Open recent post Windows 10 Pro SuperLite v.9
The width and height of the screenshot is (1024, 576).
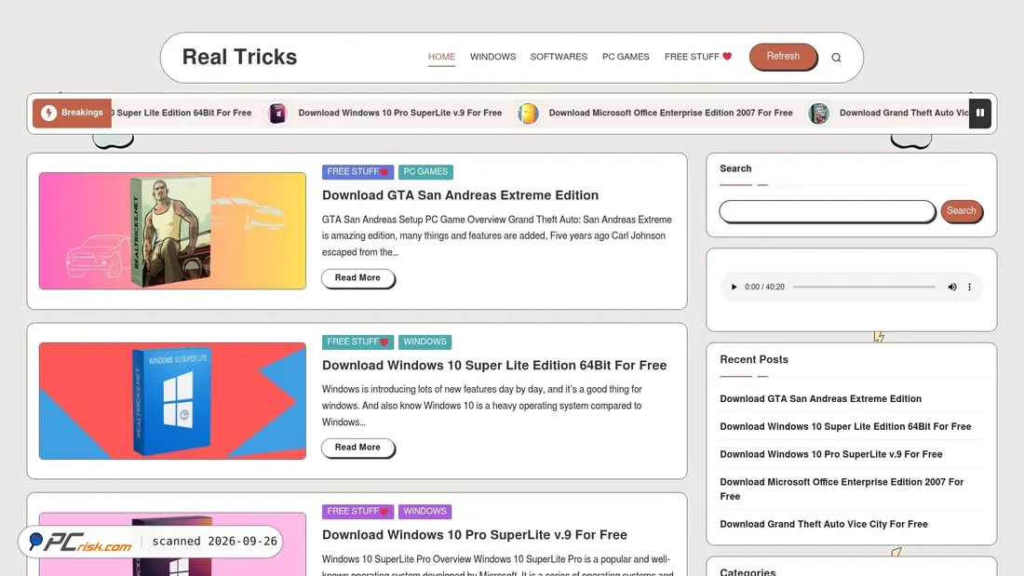[x=830, y=454]
